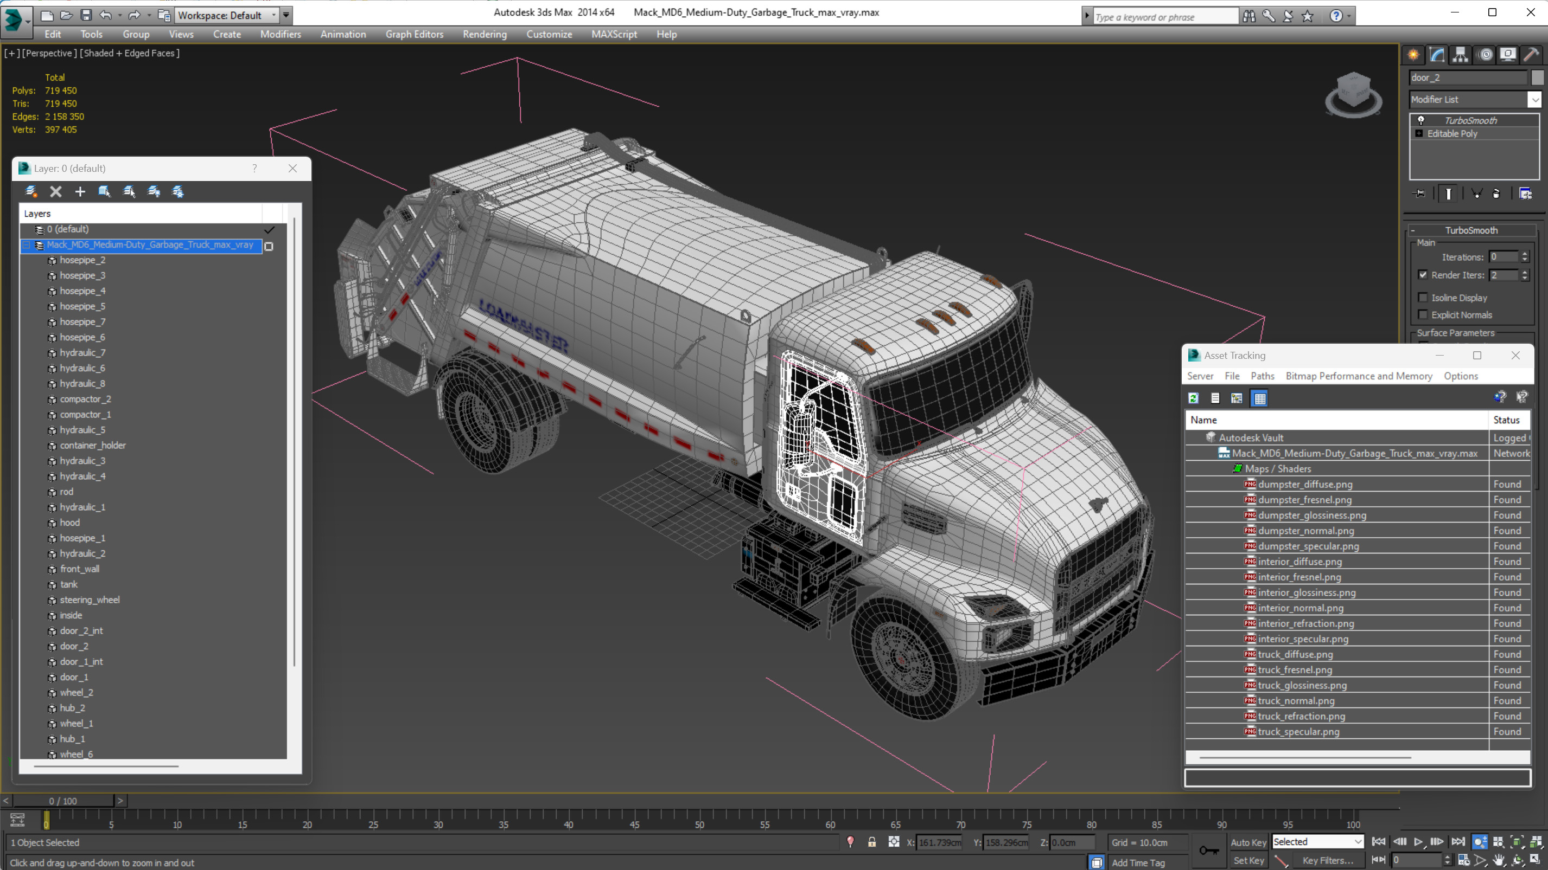This screenshot has height=870, width=1548.
Task: Refresh the Asset Tracking list
Action: pos(1194,398)
